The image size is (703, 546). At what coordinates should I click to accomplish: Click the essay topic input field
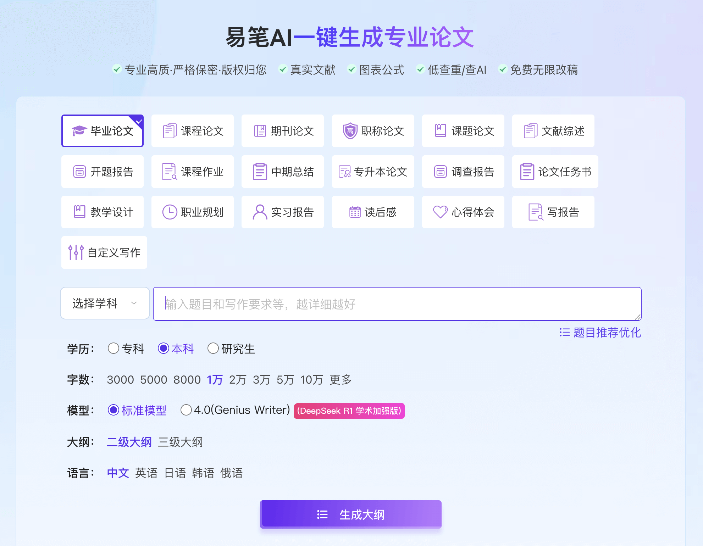[x=397, y=304]
